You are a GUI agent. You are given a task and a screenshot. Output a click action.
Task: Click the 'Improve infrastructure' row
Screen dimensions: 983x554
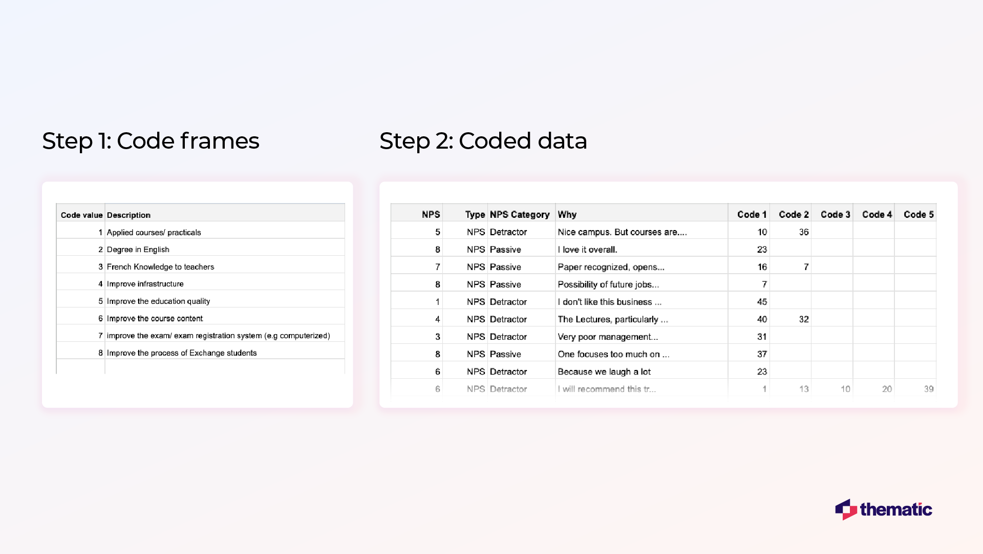[x=145, y=283]
